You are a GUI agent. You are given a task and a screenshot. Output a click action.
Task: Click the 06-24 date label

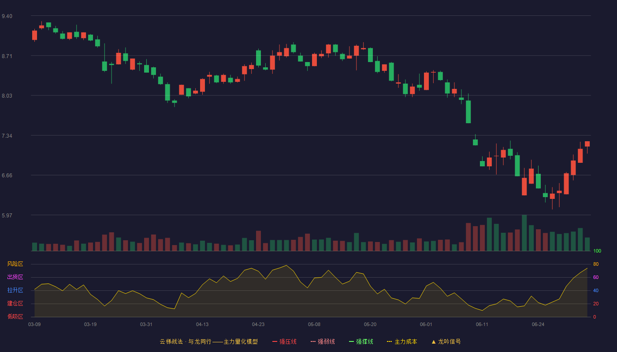(538, 324)
